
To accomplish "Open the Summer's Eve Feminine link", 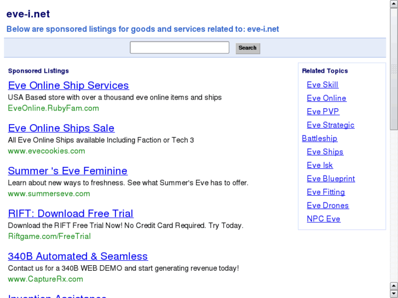I will click(67, 171).
